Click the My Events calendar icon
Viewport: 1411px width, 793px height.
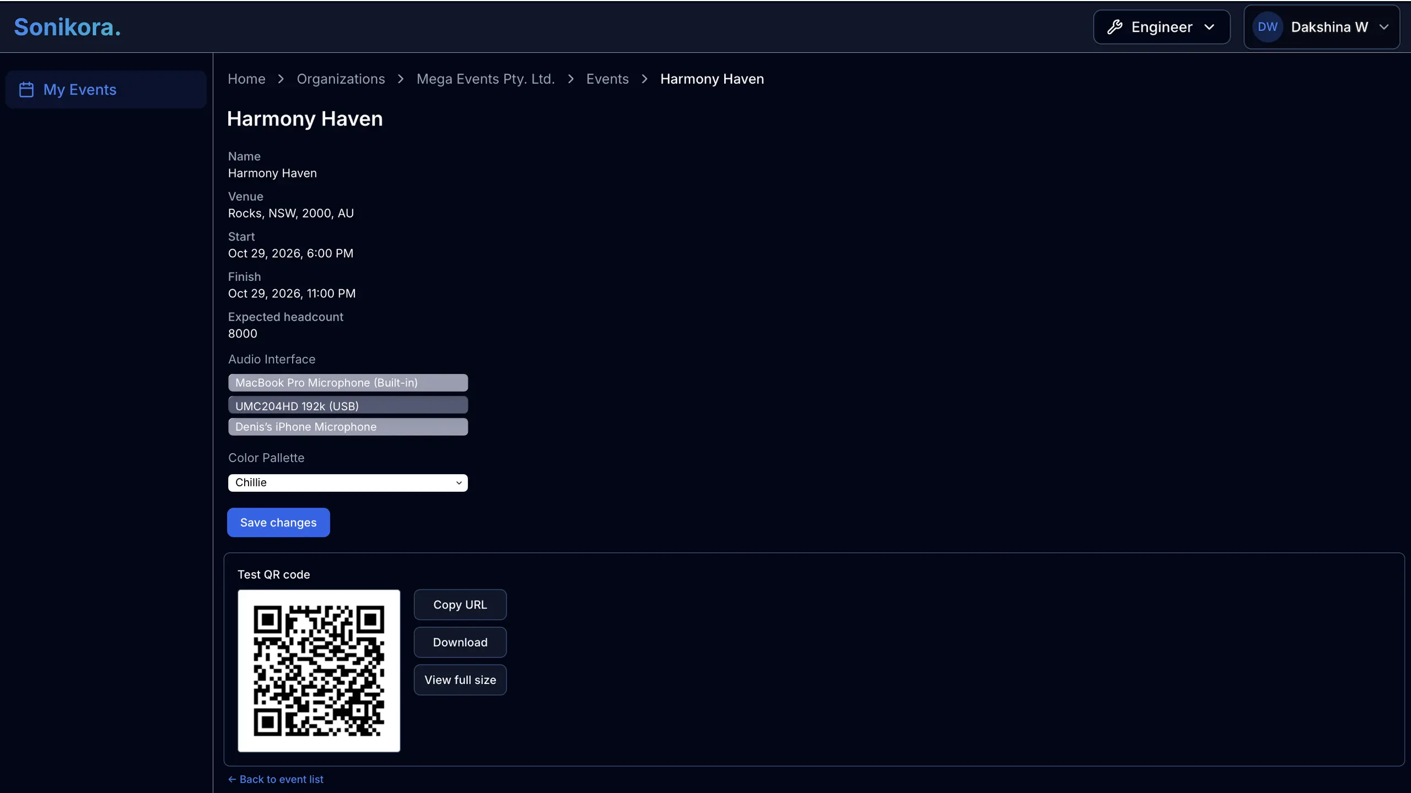26,89
